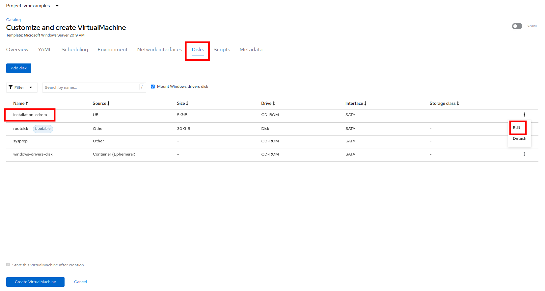Click Disk drive cell of rootdisk
The image size is (545, 291).
[x=265, y=129]
